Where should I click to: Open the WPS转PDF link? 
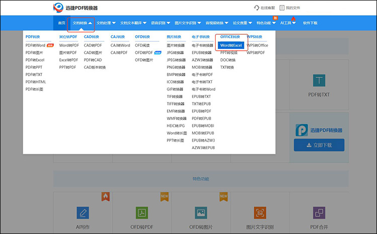pos(255,53)
